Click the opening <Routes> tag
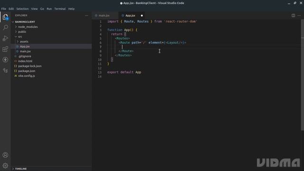The image size is (304, 171). tap(123, 38)
